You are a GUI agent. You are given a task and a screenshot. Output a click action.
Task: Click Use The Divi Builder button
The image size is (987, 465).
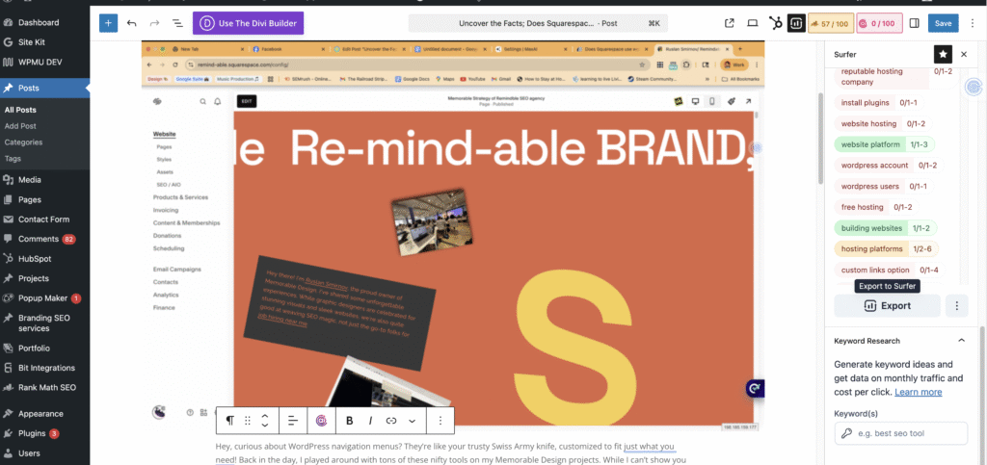click(249, 22)
